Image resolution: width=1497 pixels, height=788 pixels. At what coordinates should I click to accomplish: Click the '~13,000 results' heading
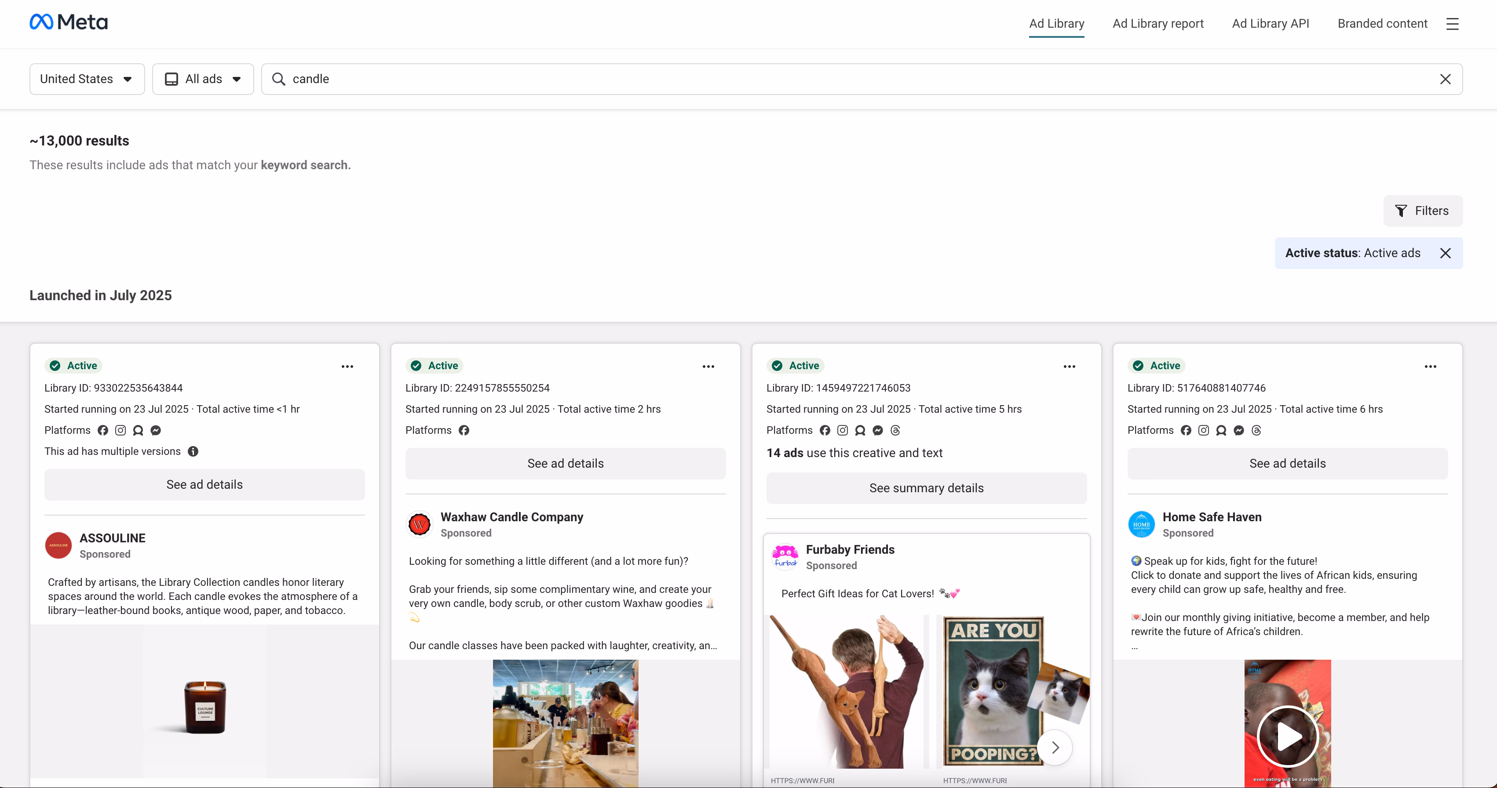(80, 141)
